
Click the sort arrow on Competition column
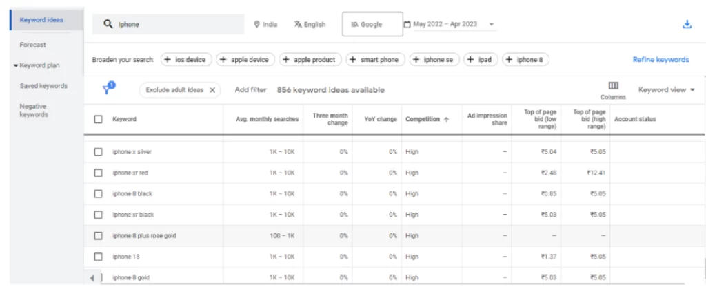tap(446, 120)
